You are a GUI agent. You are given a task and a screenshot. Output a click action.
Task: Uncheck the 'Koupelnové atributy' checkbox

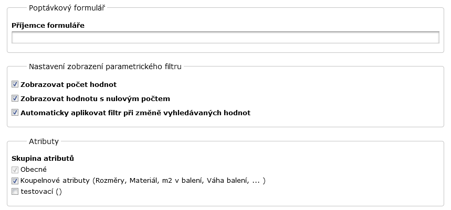point(15,181)
